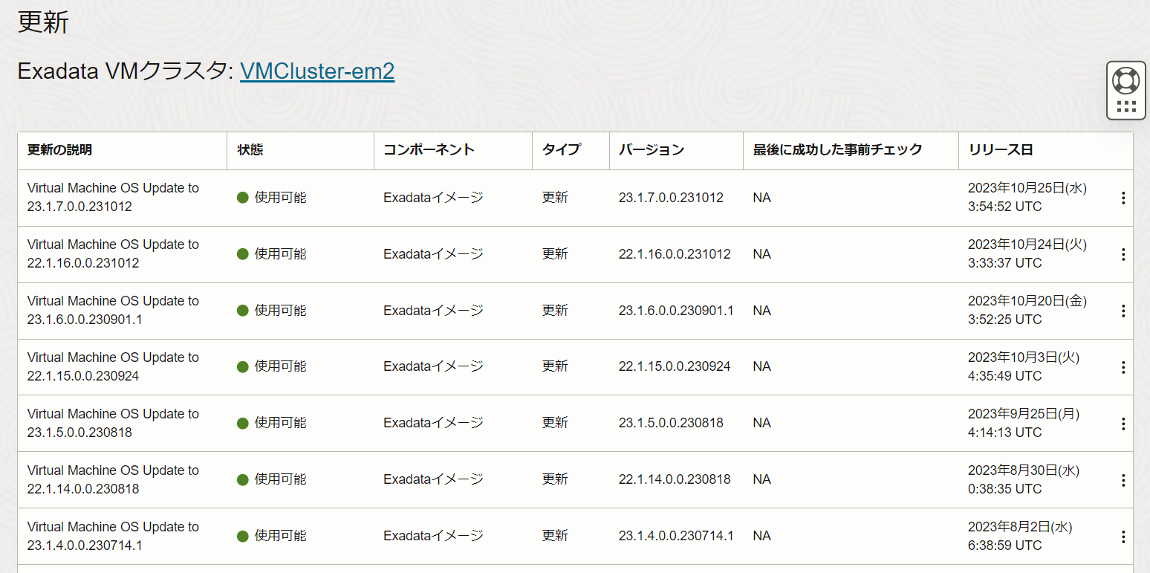Click the バージョン column header

click(652, 150)
